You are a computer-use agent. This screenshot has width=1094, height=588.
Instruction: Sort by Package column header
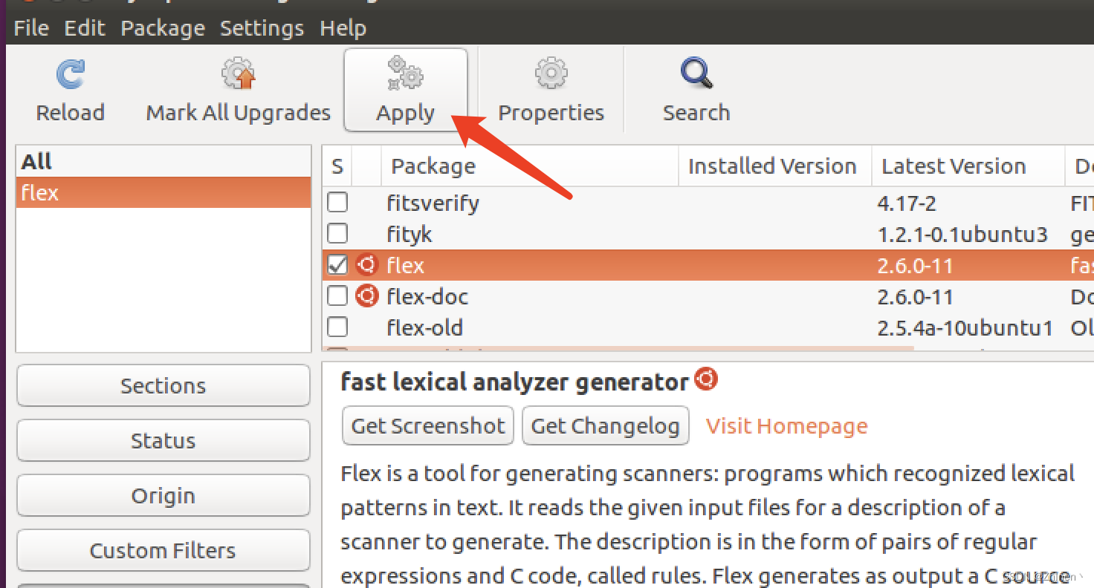(530, 166)
